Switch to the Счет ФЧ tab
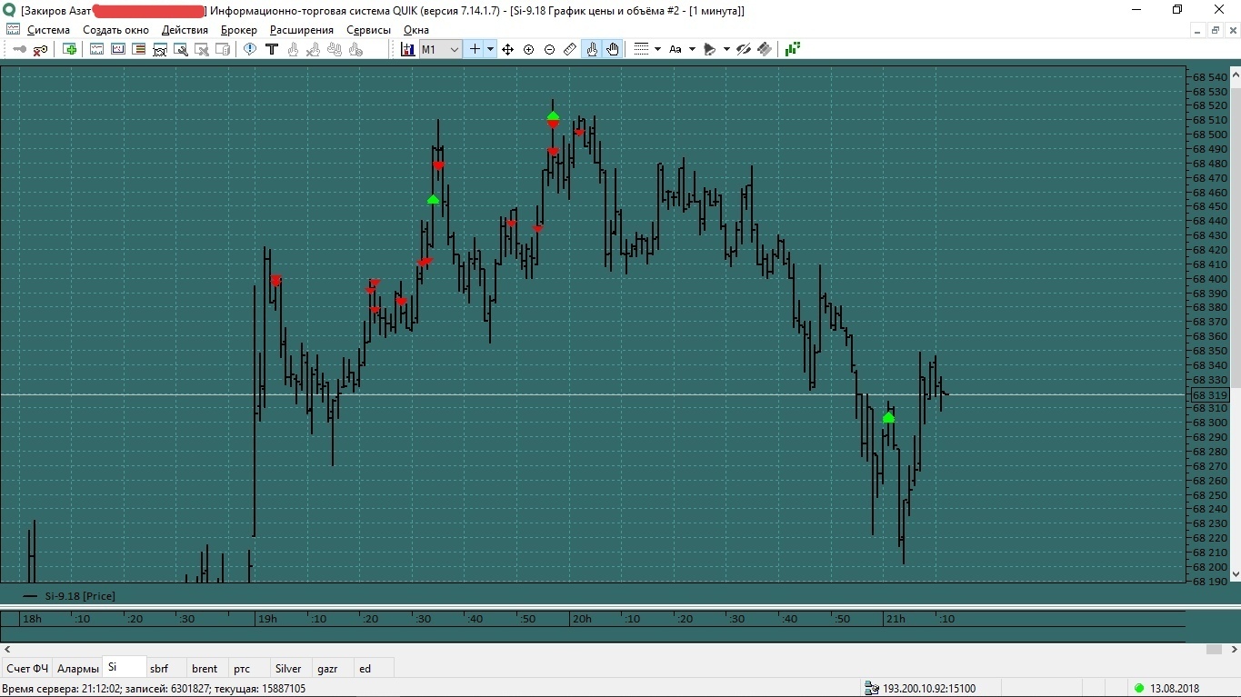Screen dimensions: 1241x697 27,668
